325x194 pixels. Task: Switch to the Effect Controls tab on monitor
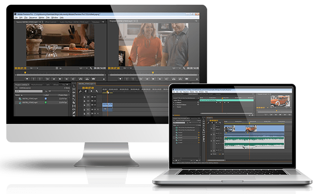pos(51,22)
